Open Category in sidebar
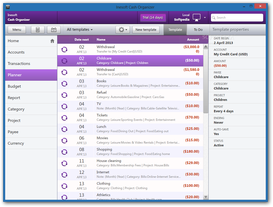Viewport: 273px width, 207px height. pyautogui.click(x=31, y=109)
